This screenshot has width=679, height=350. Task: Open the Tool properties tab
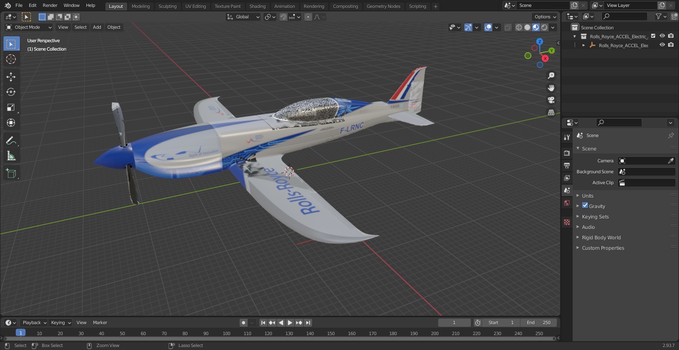[567, 138]
